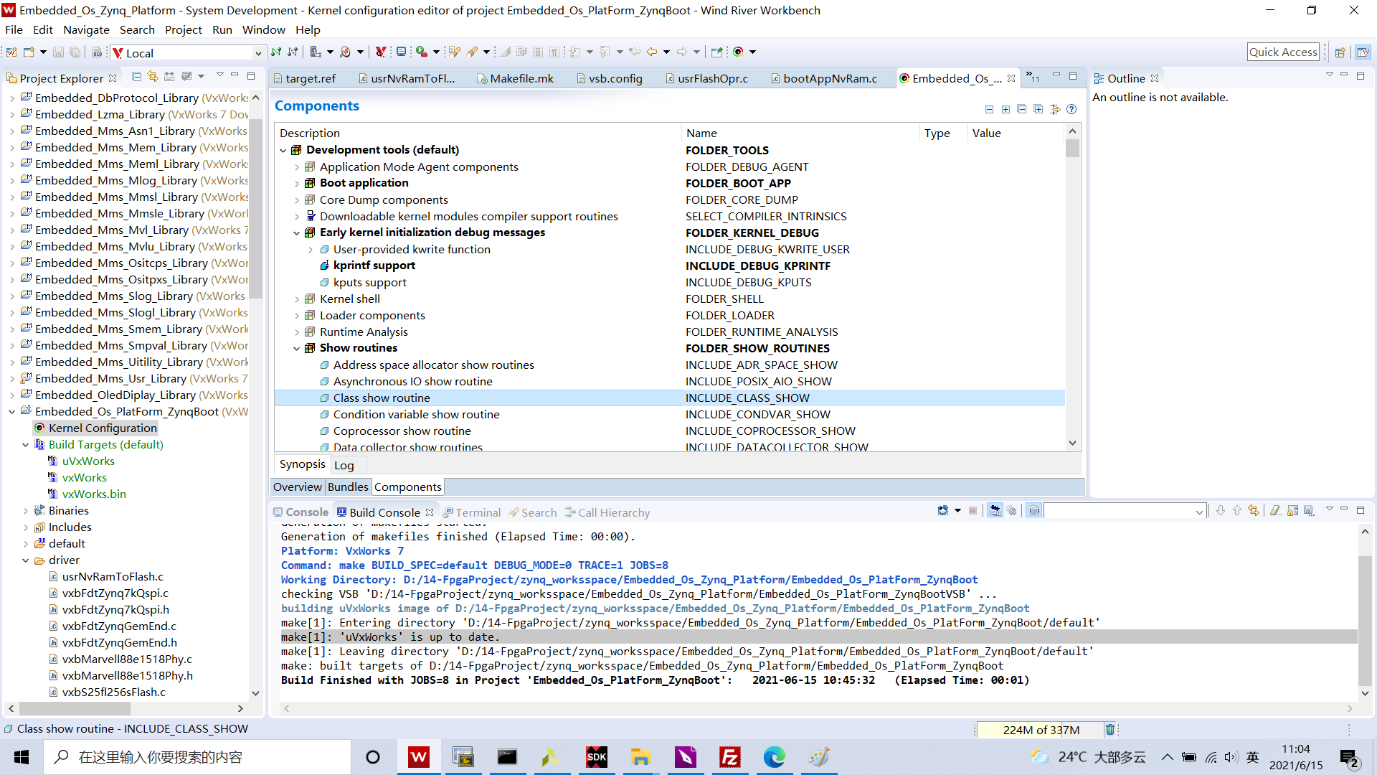Collapse Early kernel initialization debug messages
This screenshot has width=1377, height=775.
(297, 233)
